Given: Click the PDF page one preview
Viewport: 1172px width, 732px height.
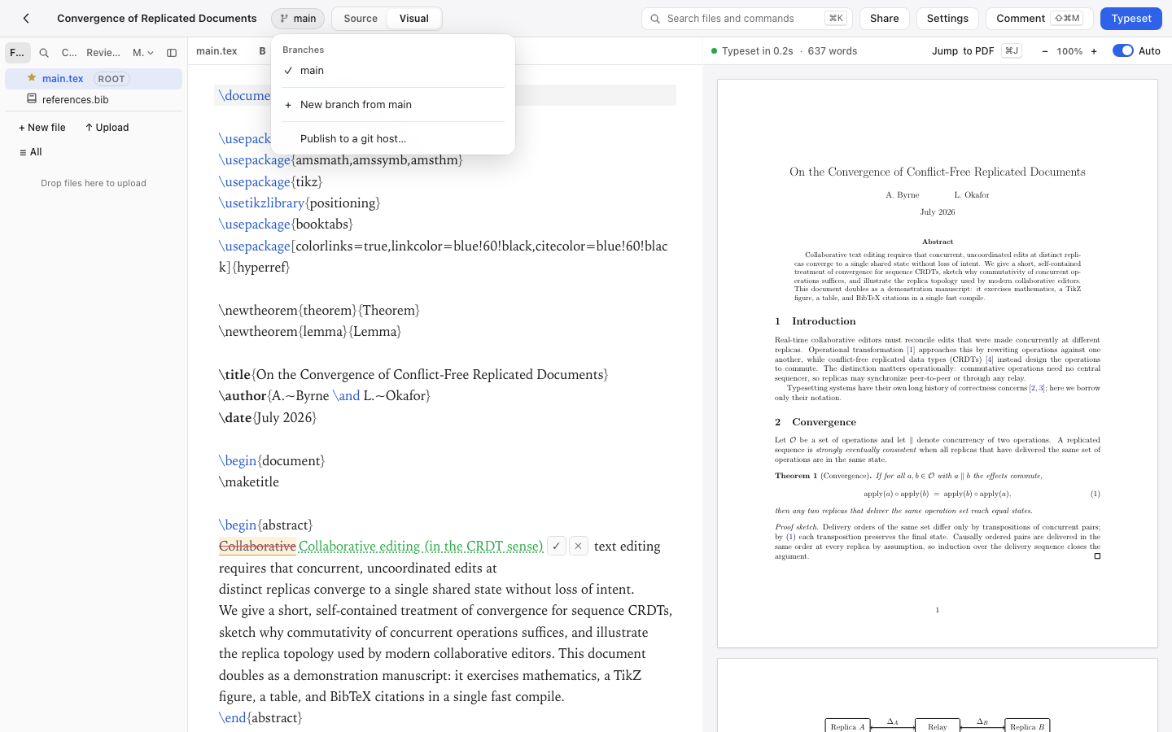Looking at the screenshot, I should point(938,364).
